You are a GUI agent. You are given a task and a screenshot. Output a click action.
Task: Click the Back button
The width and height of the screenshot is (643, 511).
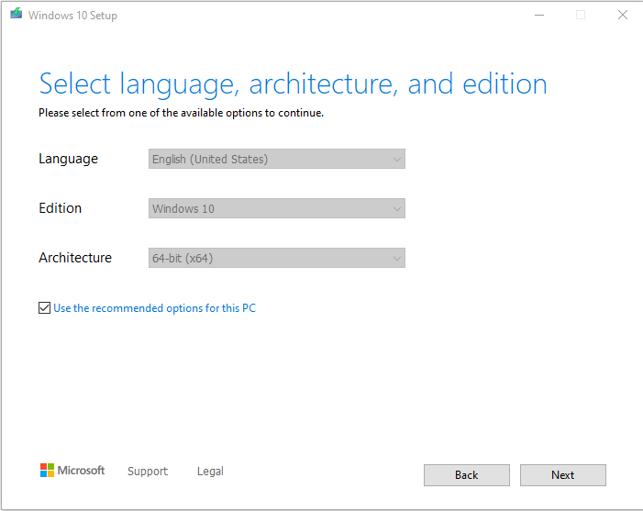pyautogui.click(x=467, y=475)
